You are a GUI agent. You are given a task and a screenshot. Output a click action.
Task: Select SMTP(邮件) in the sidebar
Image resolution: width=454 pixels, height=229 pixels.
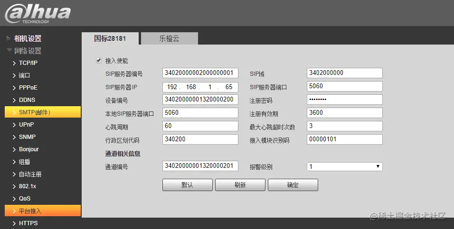pos(43,112)
